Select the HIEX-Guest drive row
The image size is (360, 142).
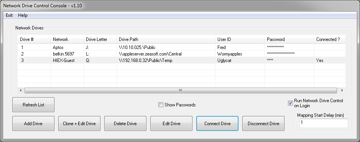181,60
